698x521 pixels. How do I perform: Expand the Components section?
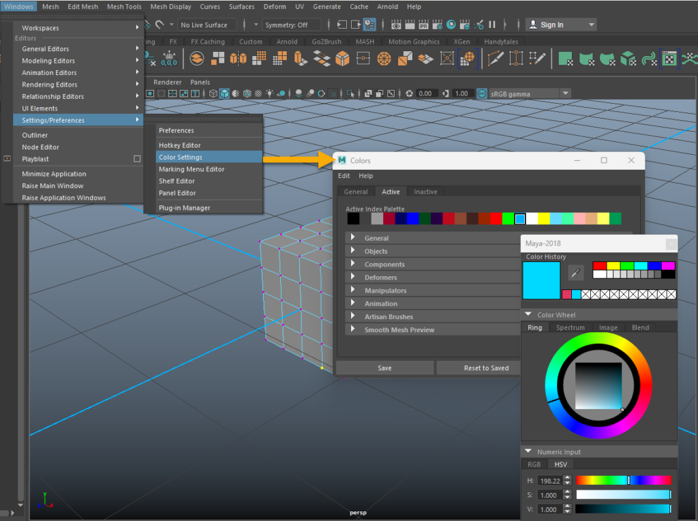(352, 264)
